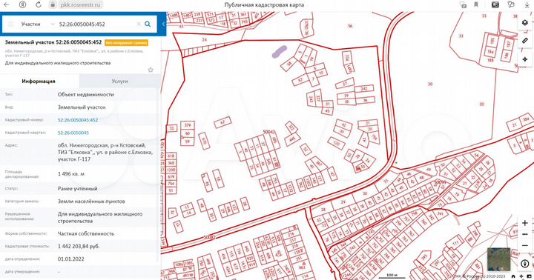Switch basemap via satellite thumbnail
The image size is (534, 280).
pos(499,259)
